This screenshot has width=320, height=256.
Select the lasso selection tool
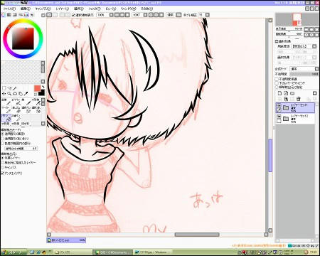(9, 88)
